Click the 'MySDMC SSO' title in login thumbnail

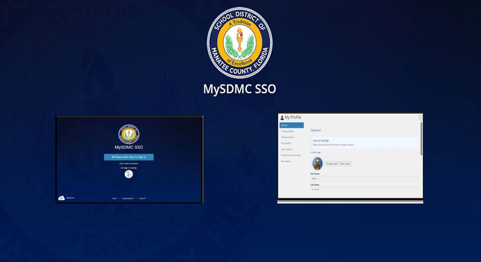coord(129,147)
